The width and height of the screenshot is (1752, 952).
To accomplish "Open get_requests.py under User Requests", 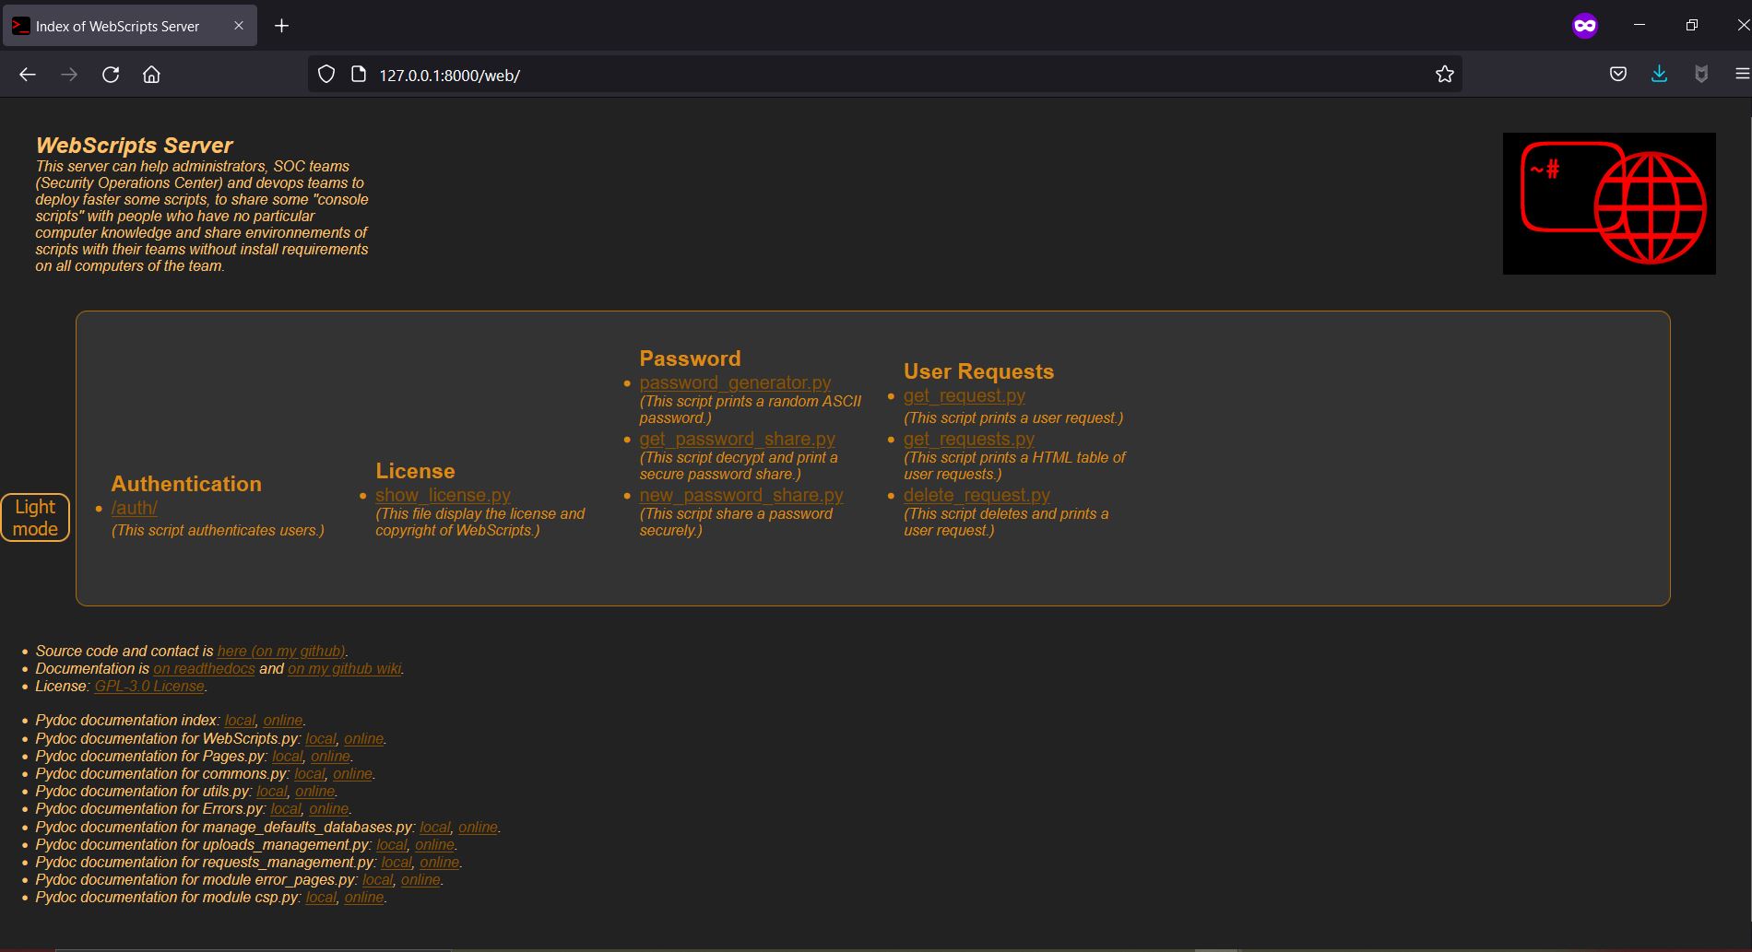I will coord(968,439).
